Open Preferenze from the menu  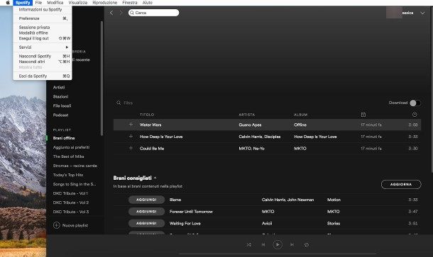click(x=43, y=18)
